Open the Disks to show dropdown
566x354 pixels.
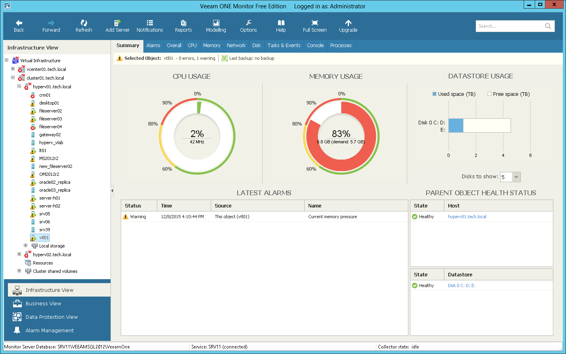click(516, 177)
